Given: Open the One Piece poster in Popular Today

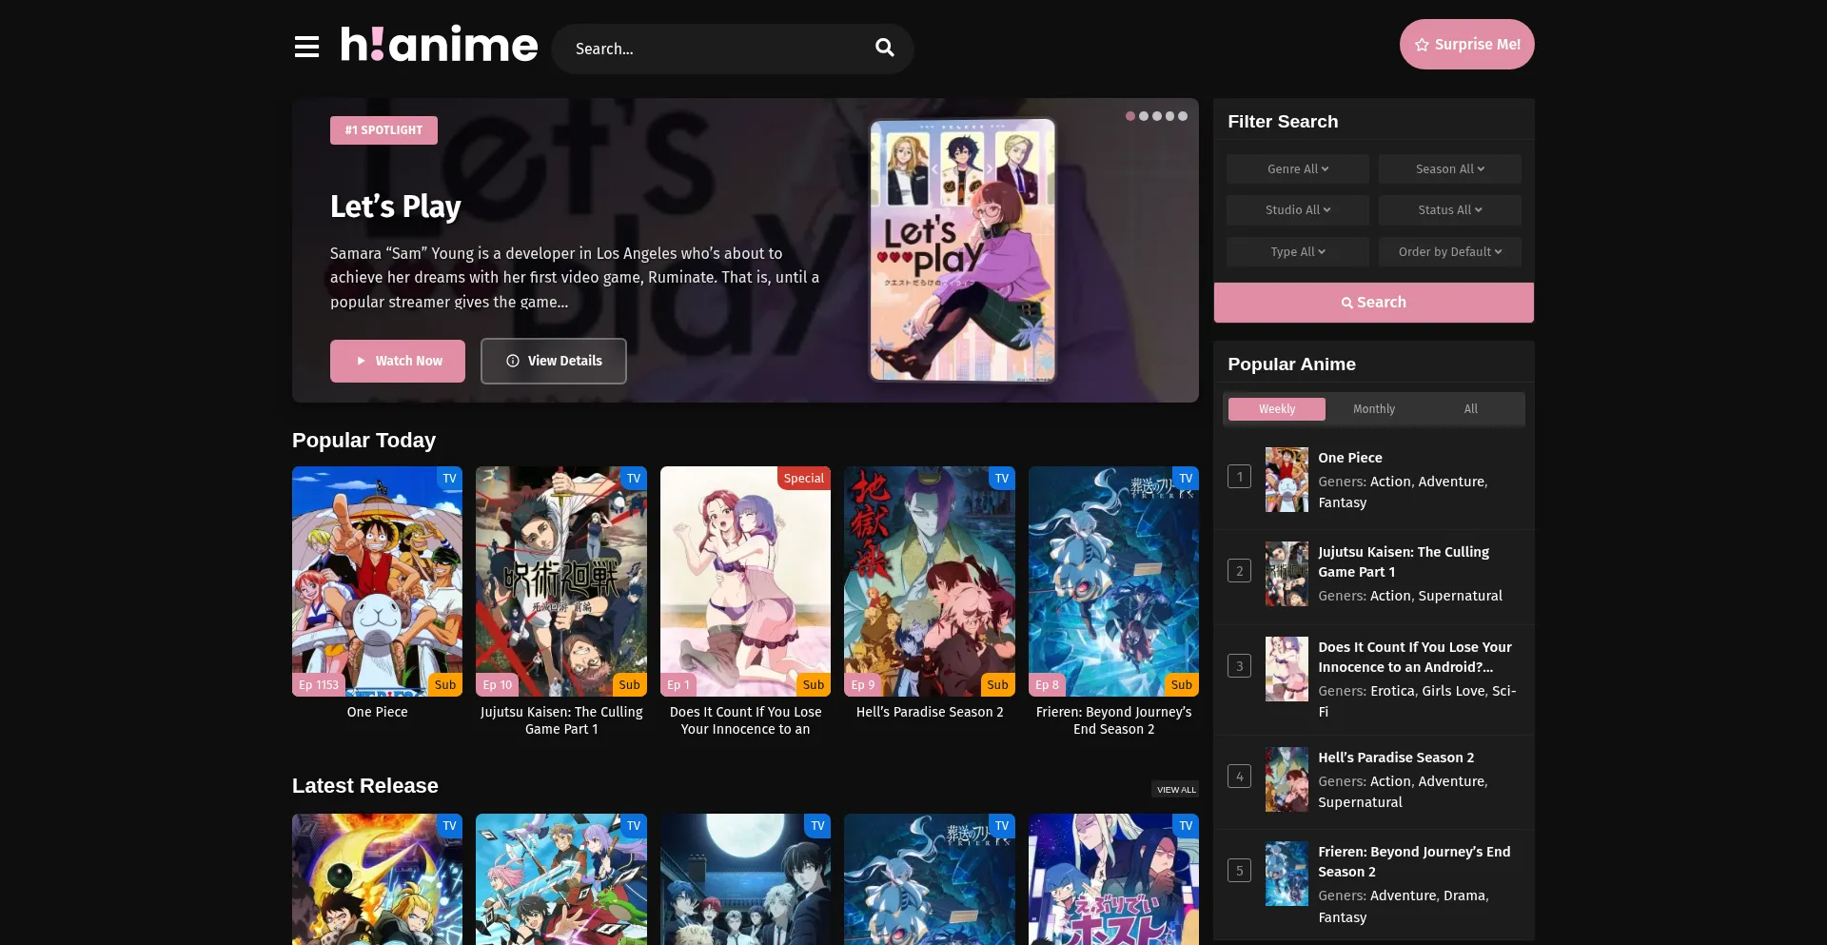Looking at the screenshot, I should [377, 581].
